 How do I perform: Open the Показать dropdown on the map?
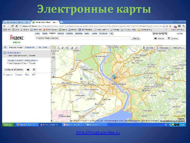[x=178, y=48]
